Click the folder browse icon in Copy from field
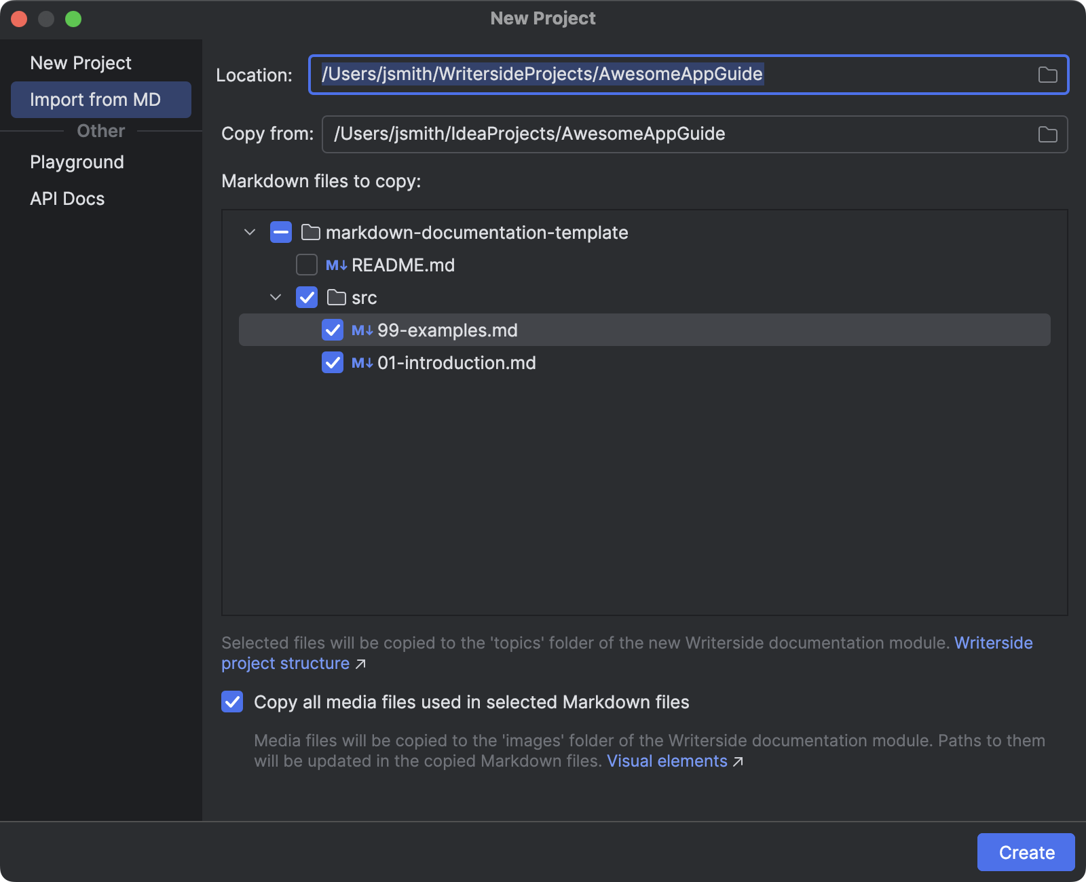1086x882 pixels. pyautogui.click(x=1047, y=134)
